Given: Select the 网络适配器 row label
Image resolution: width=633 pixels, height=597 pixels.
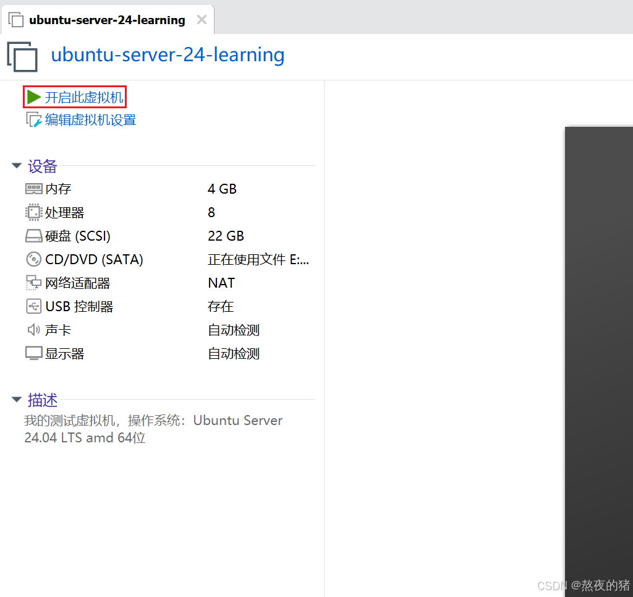Looking at the screenshot, I should click(x=77, y=283).
